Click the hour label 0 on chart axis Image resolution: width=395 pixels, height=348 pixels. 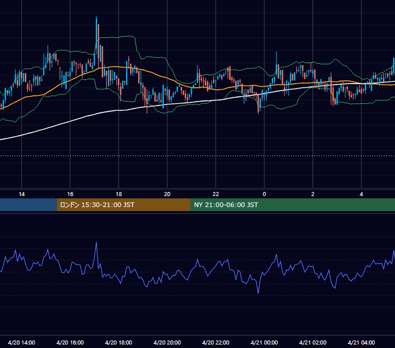pos(264,194)
